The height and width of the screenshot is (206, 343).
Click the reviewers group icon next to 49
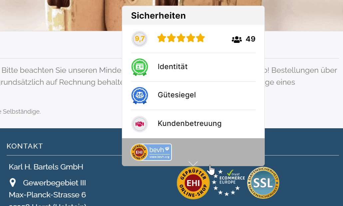[x=237, y=39]
